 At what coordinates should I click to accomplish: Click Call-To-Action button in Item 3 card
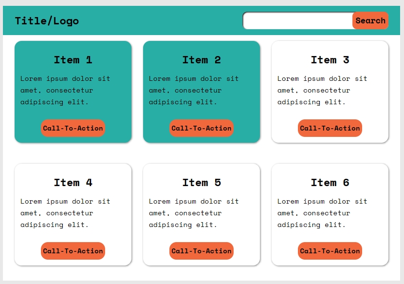[x=330, y=128]
